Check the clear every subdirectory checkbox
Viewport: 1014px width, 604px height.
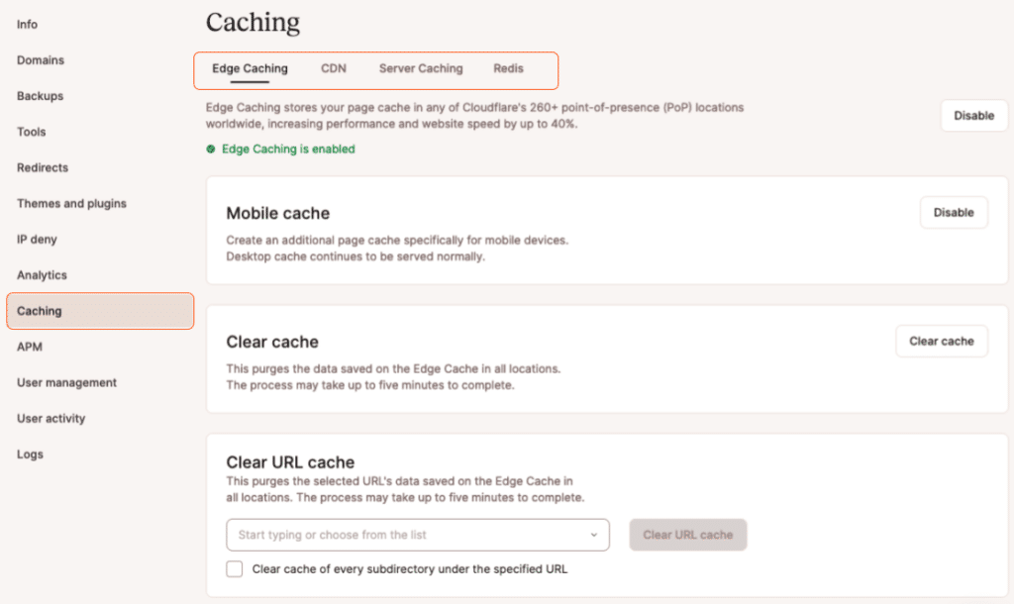(234, 568)
